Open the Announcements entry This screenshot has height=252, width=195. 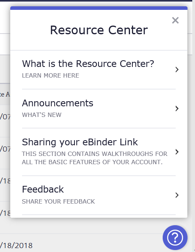click(x=99, y=109)
